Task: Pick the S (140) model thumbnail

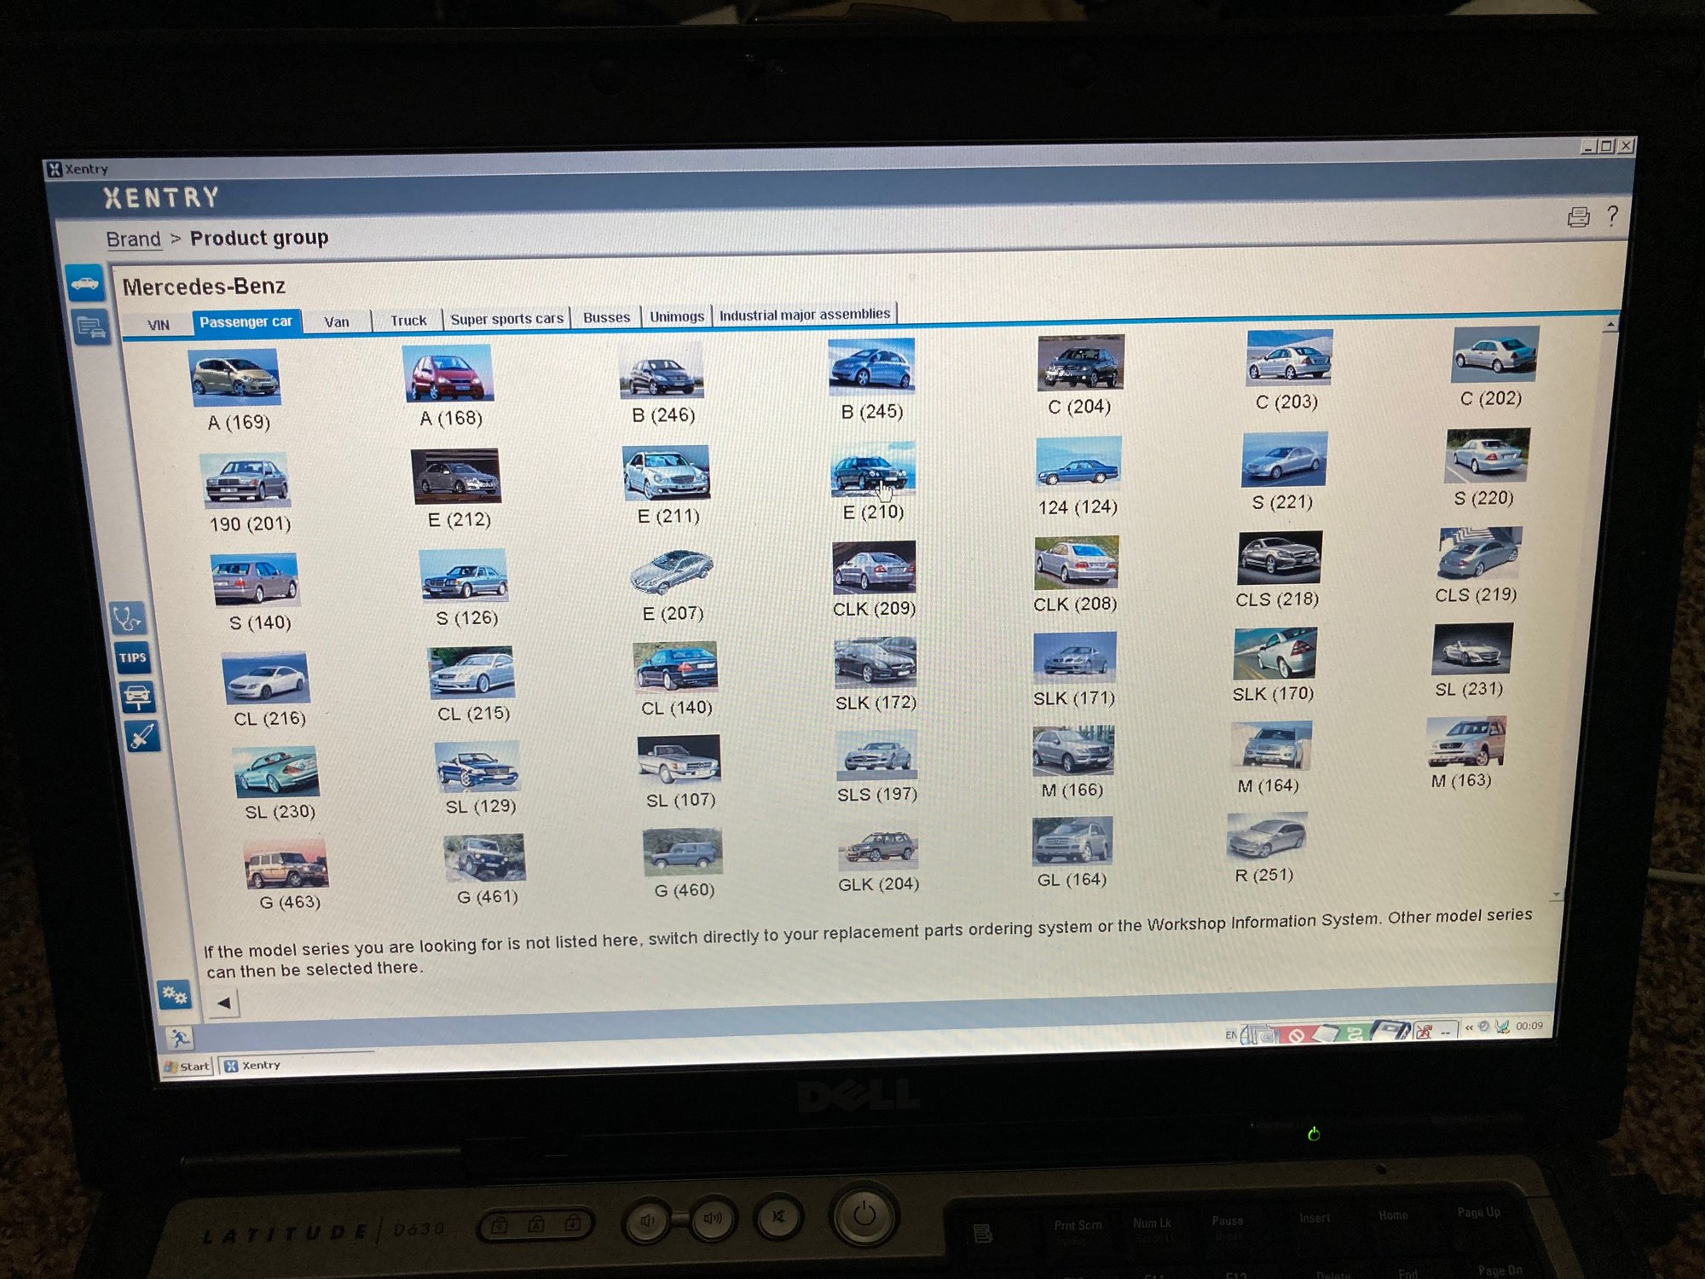Action: (x=255, y=579)
